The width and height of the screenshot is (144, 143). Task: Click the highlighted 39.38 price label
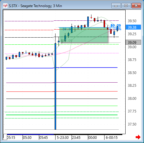[133, 27]
